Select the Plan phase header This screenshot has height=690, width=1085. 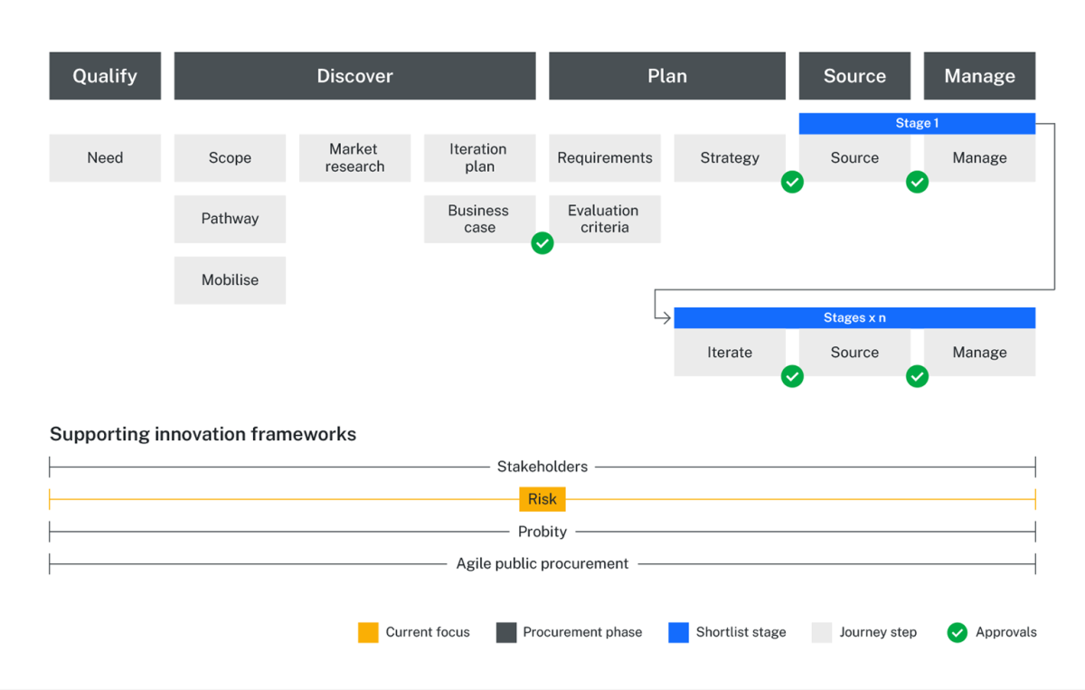click(x=666, y=75)
